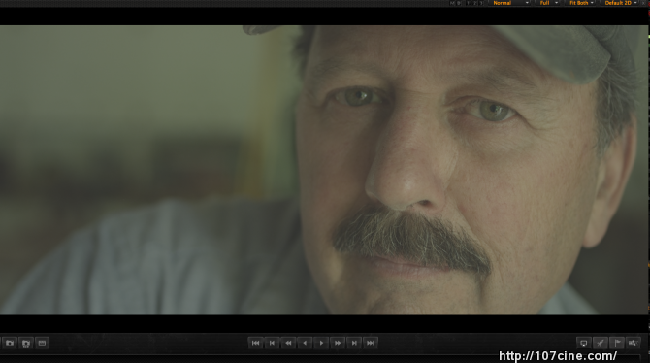Open the Normal view mode dropdown
Screen dimensions: 650x363
point(510,3)
